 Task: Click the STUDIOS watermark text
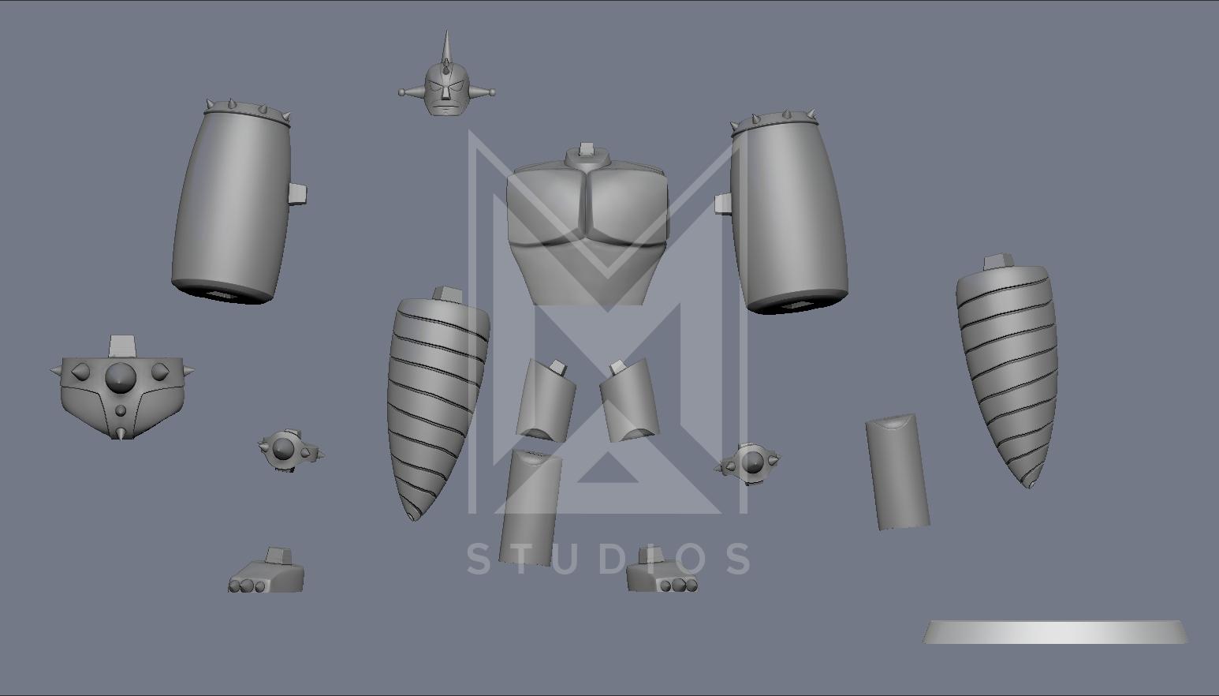pyautogui.click(x=609, y=559)
